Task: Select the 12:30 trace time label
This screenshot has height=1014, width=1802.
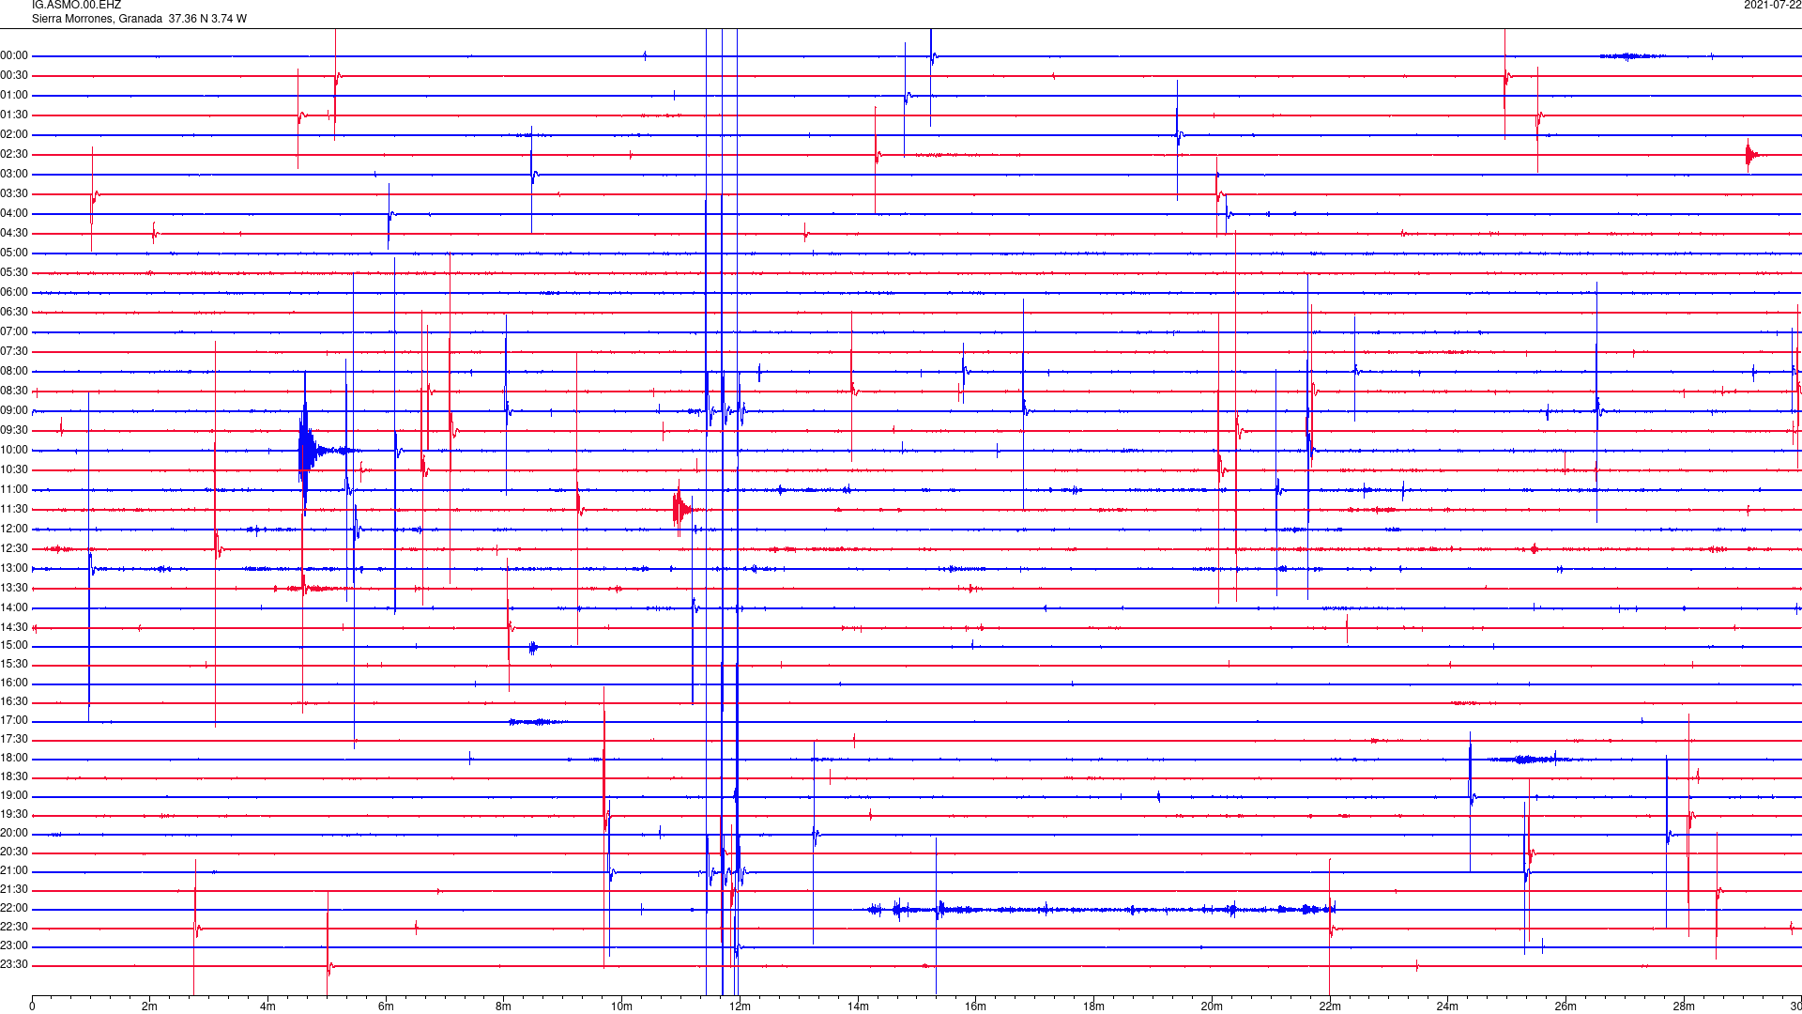Action: click(x=14, y=549)
